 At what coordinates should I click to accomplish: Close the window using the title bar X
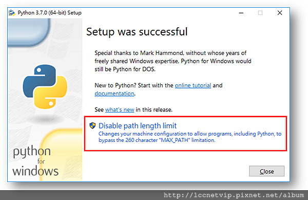[280, 13]
